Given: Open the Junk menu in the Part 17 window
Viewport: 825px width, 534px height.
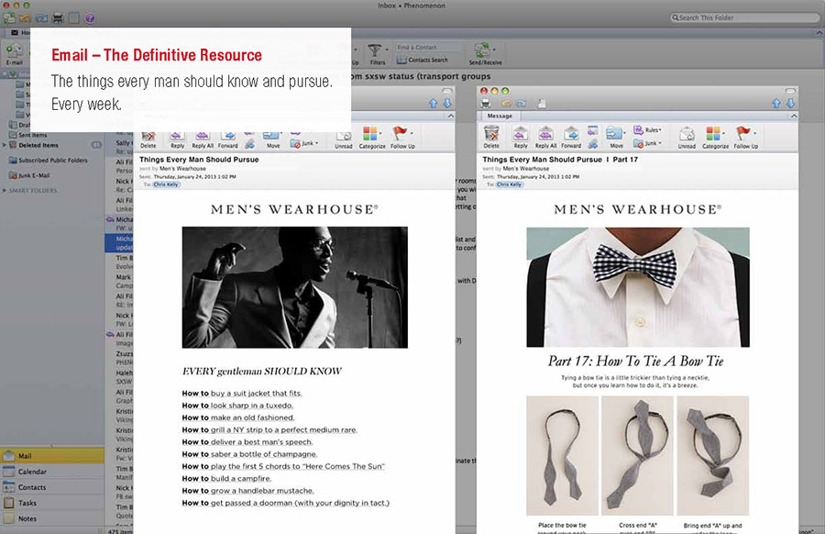Looking at the screenshot, I should pyautogui.click(x=646, y=143).
